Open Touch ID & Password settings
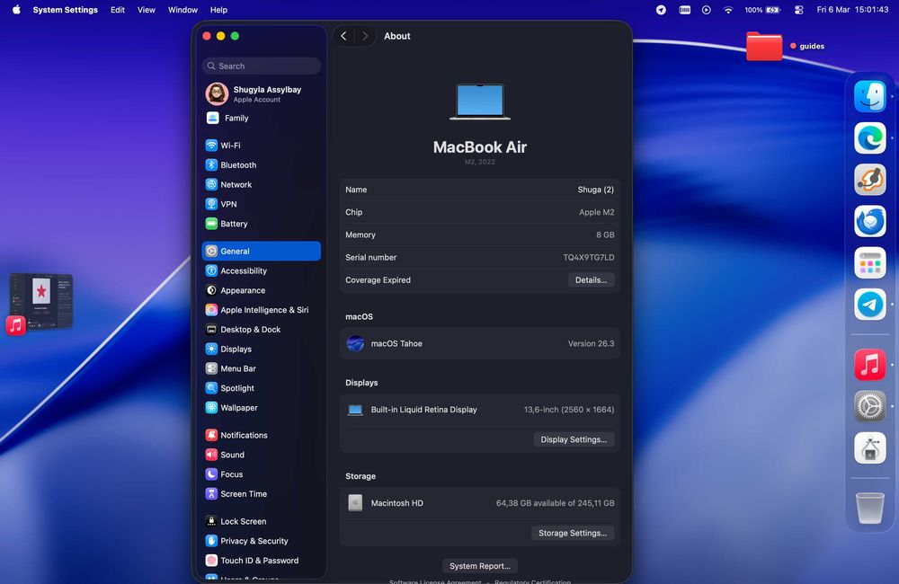 [x=261, y=561]
